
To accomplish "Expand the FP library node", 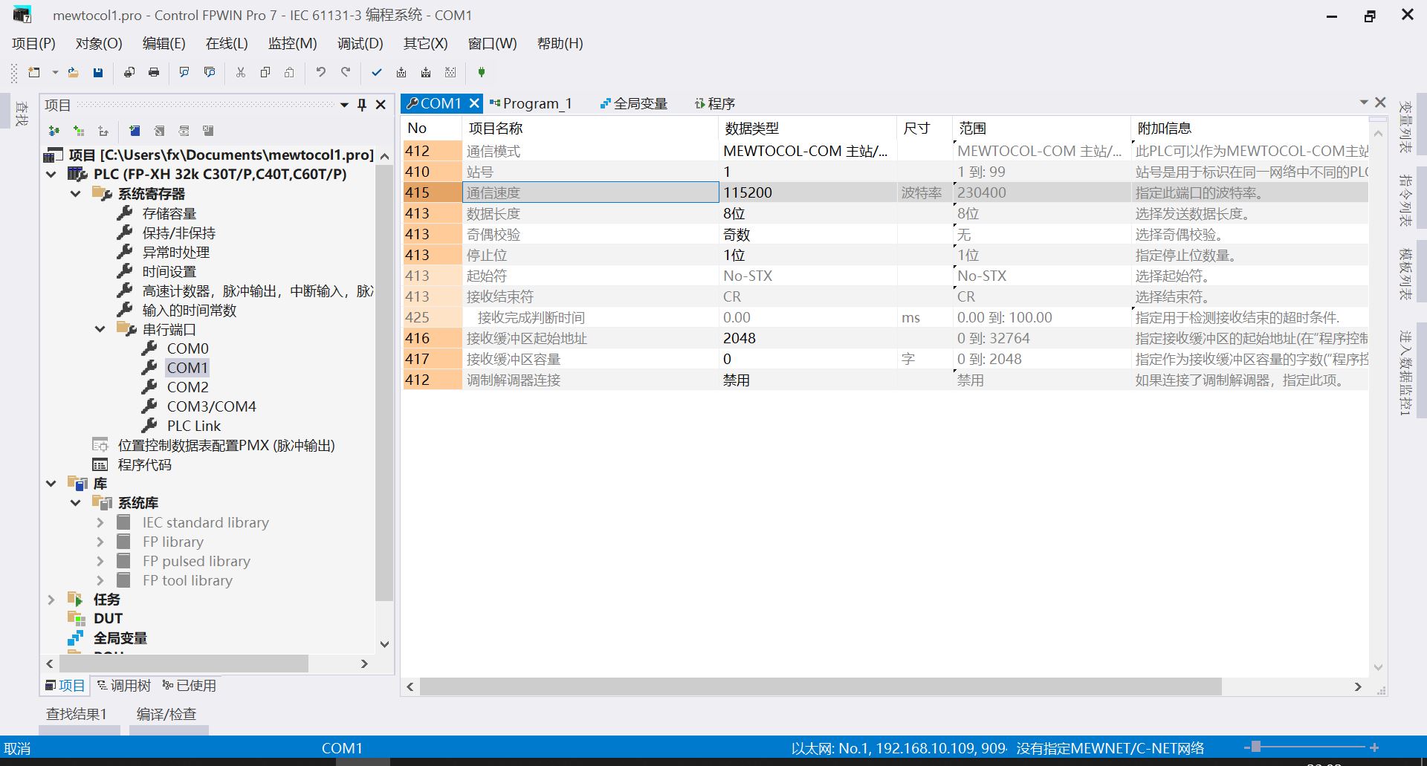I will pyautogui.click(x=100, y=542).
